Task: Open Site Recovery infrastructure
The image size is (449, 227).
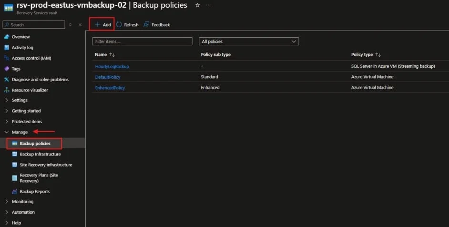Action: [46, 165]
